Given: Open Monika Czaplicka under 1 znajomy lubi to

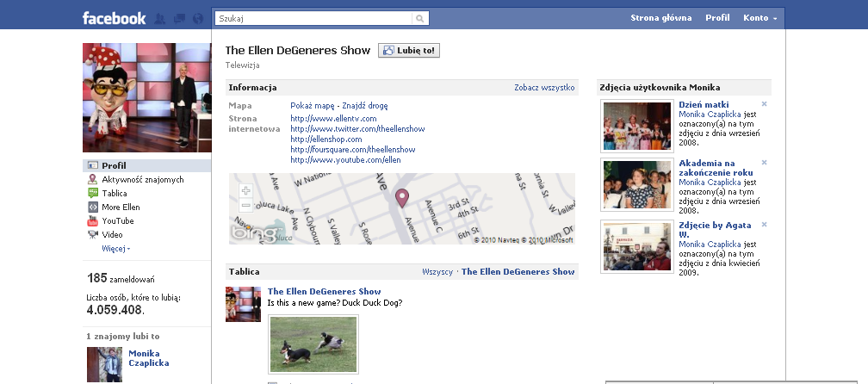Looking at the screenshot, I should 148,358.
